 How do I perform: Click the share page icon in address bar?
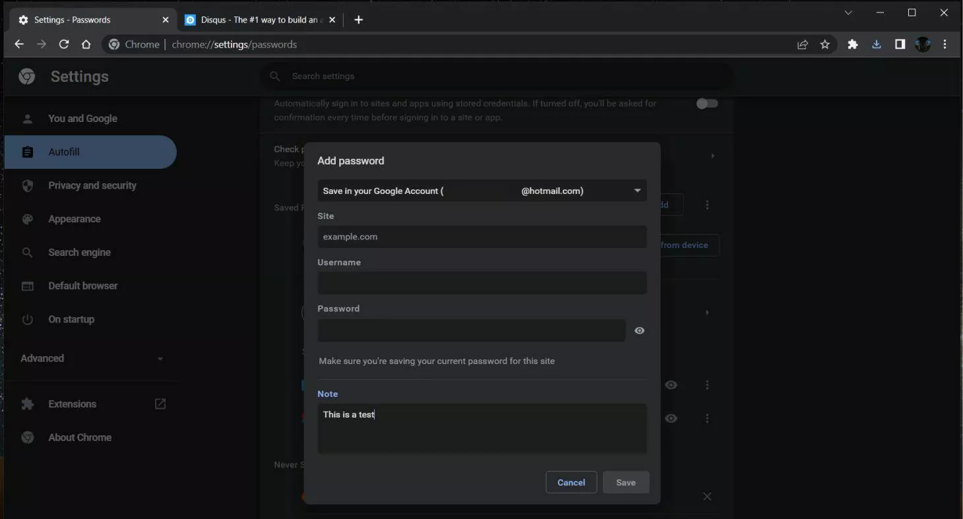(x=803, y=44)
